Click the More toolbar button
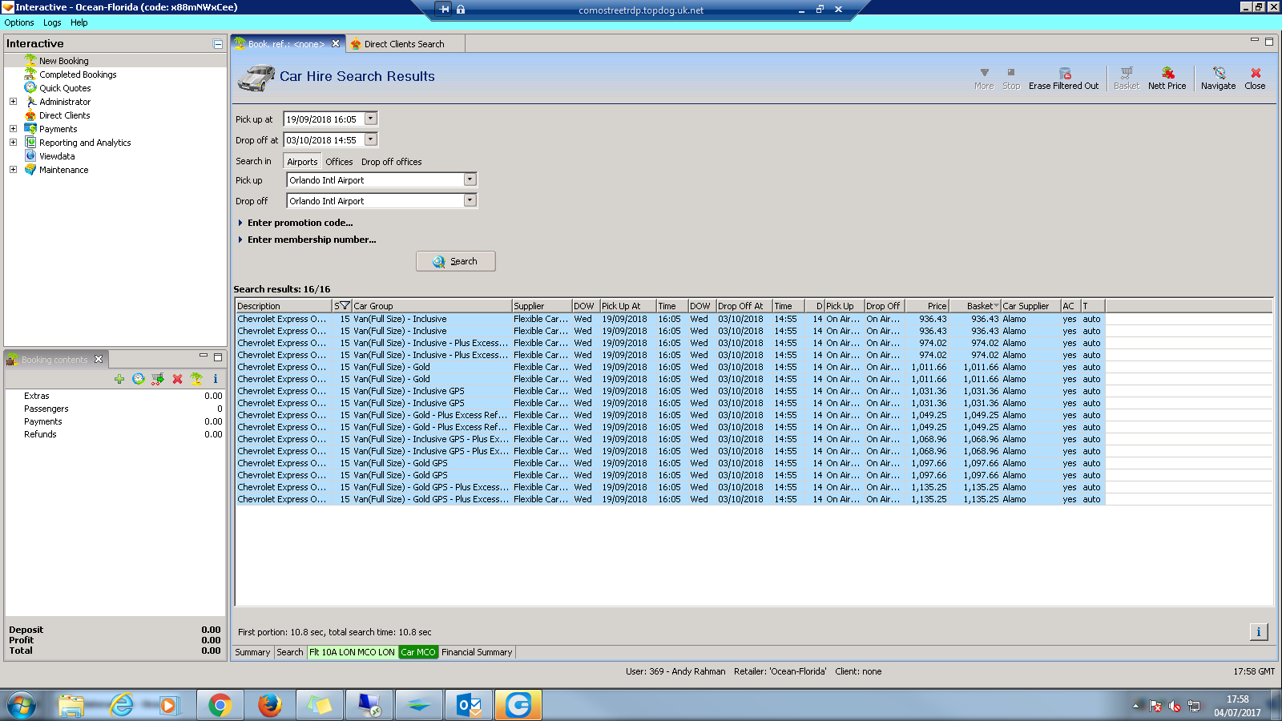Viewport: 1282px width, 721px height. 984,79
